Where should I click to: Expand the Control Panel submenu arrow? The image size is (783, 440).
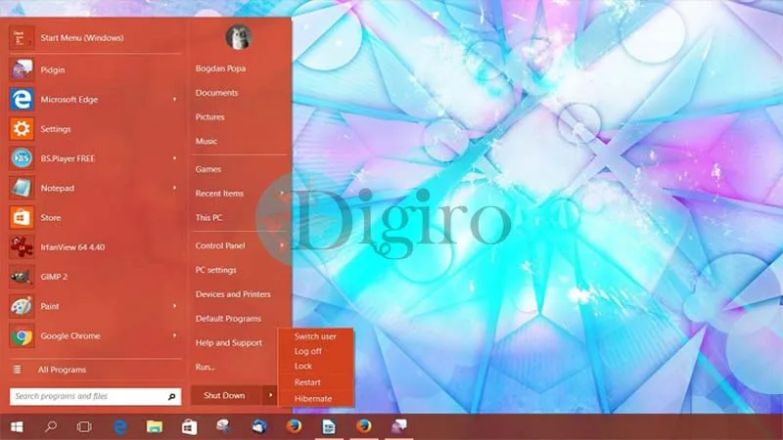coord(282,245)
